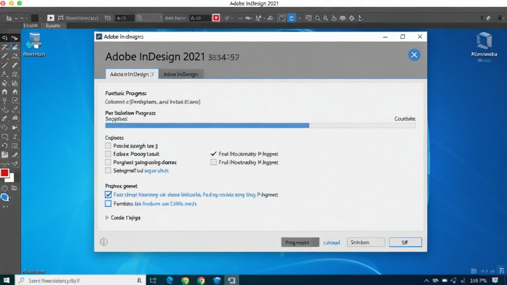The image size is (507, 285).
Task: Click the undo arrow atop the left toolbox
Action: pyautogui.click(x=4, y=38)
